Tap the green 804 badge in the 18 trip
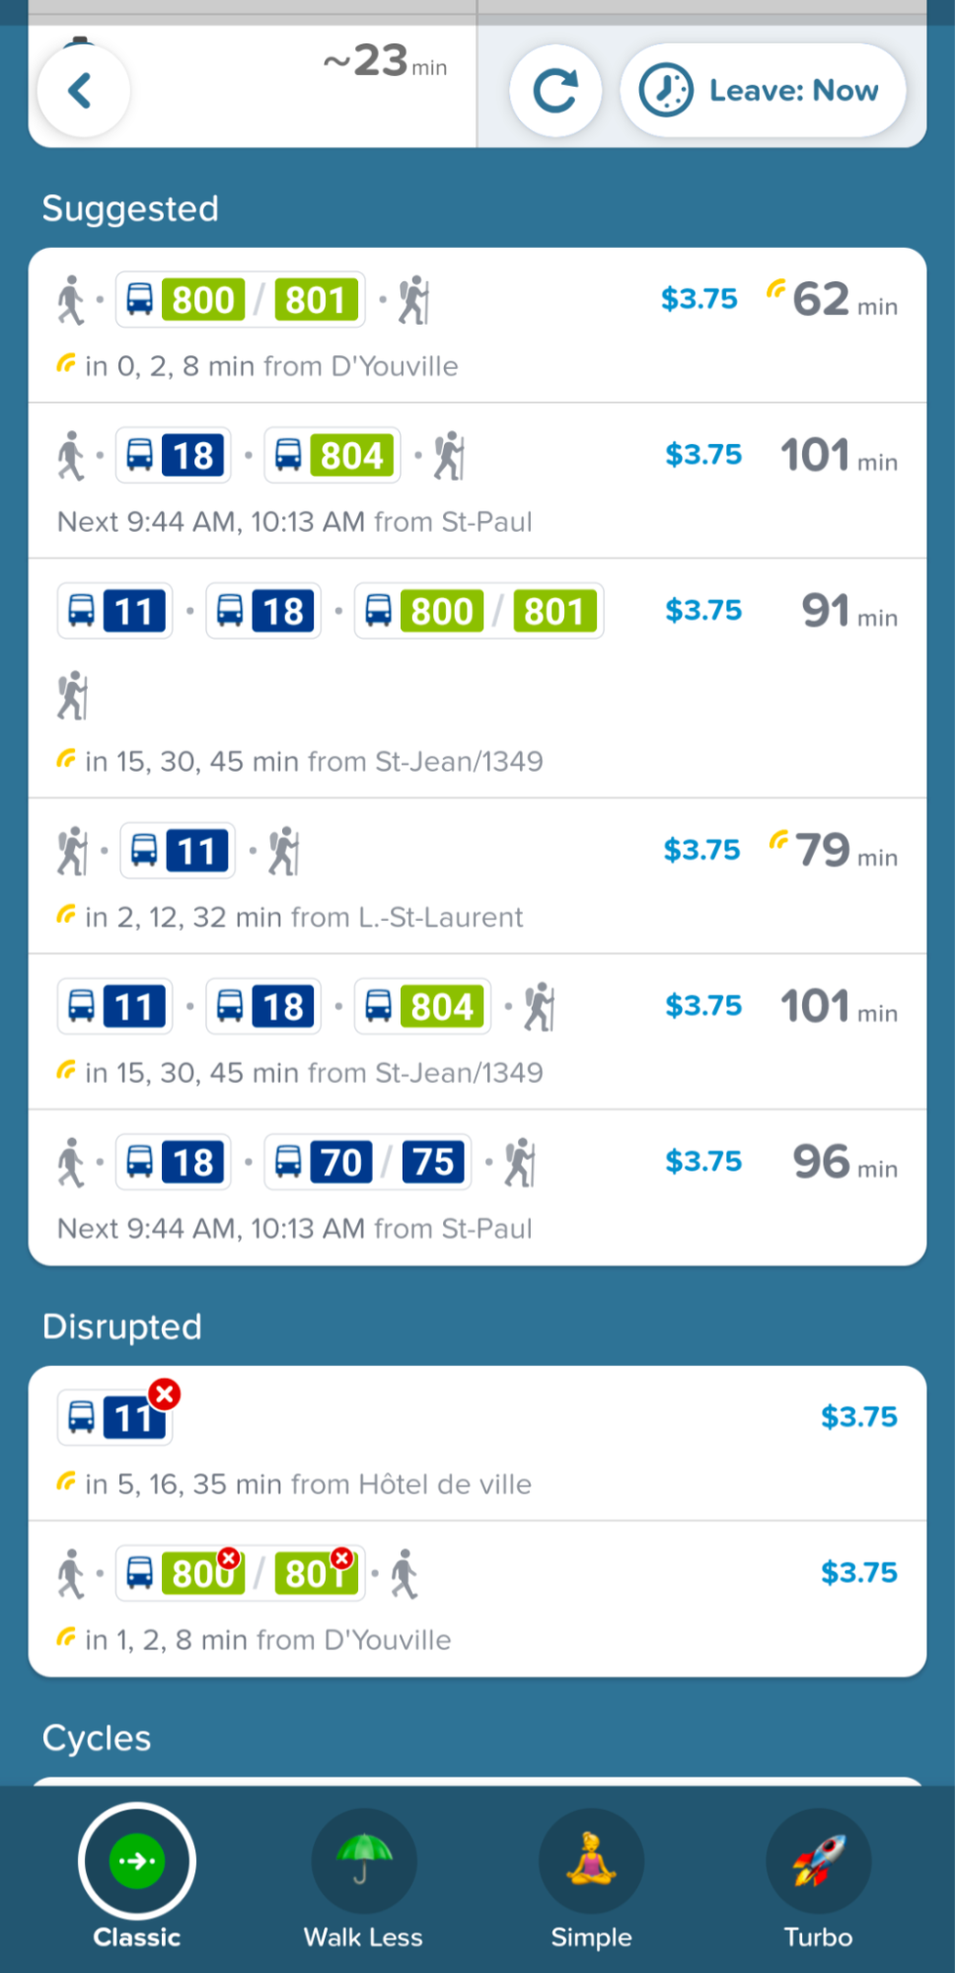Viewport: 956px width, 1973px height. coord(351,455)
